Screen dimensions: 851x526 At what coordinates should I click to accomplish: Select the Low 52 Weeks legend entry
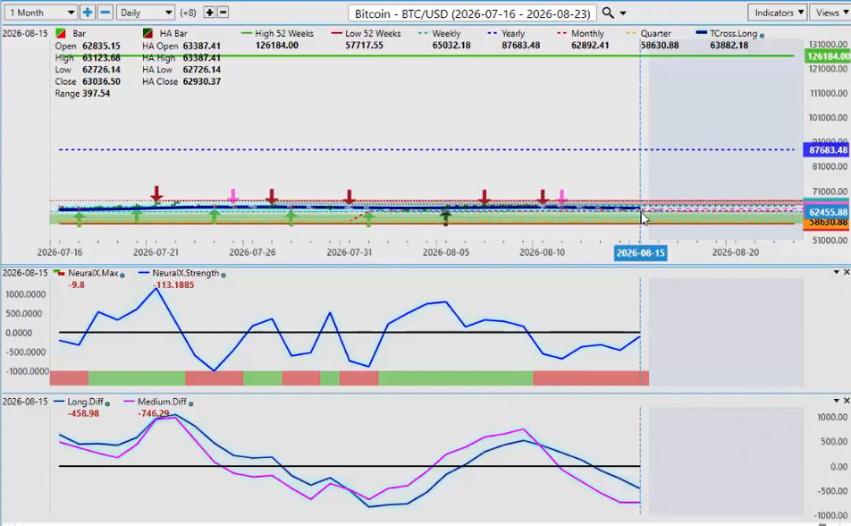[366, 34]
